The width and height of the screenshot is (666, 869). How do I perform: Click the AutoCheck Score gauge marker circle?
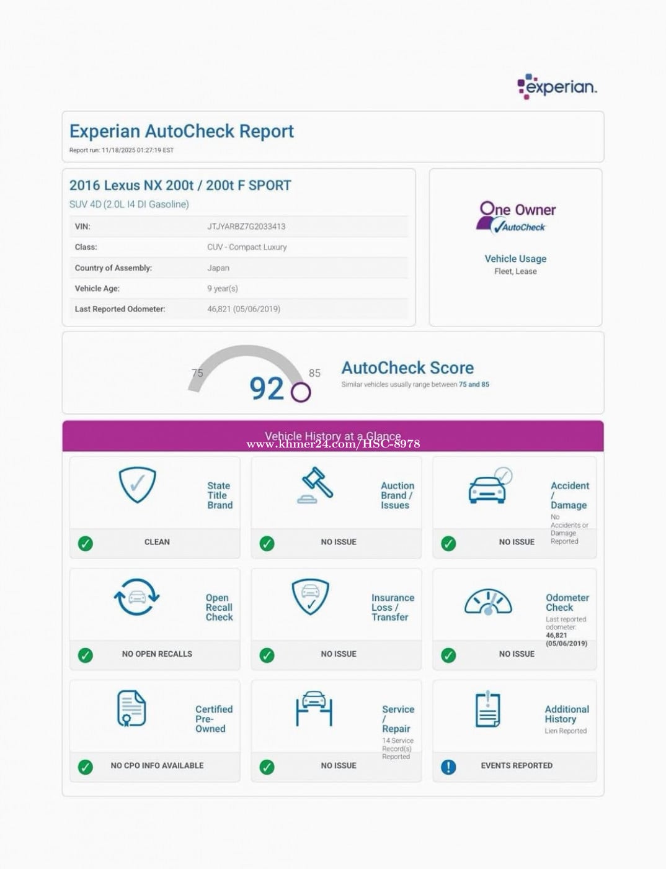coord(301,392)
